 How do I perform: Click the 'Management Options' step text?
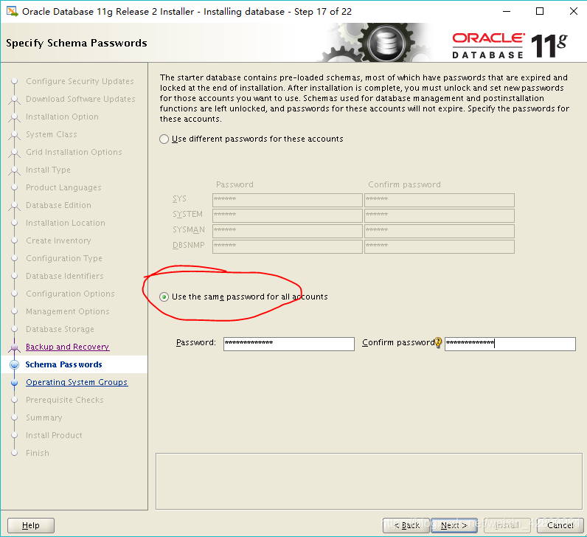[67, 311]
